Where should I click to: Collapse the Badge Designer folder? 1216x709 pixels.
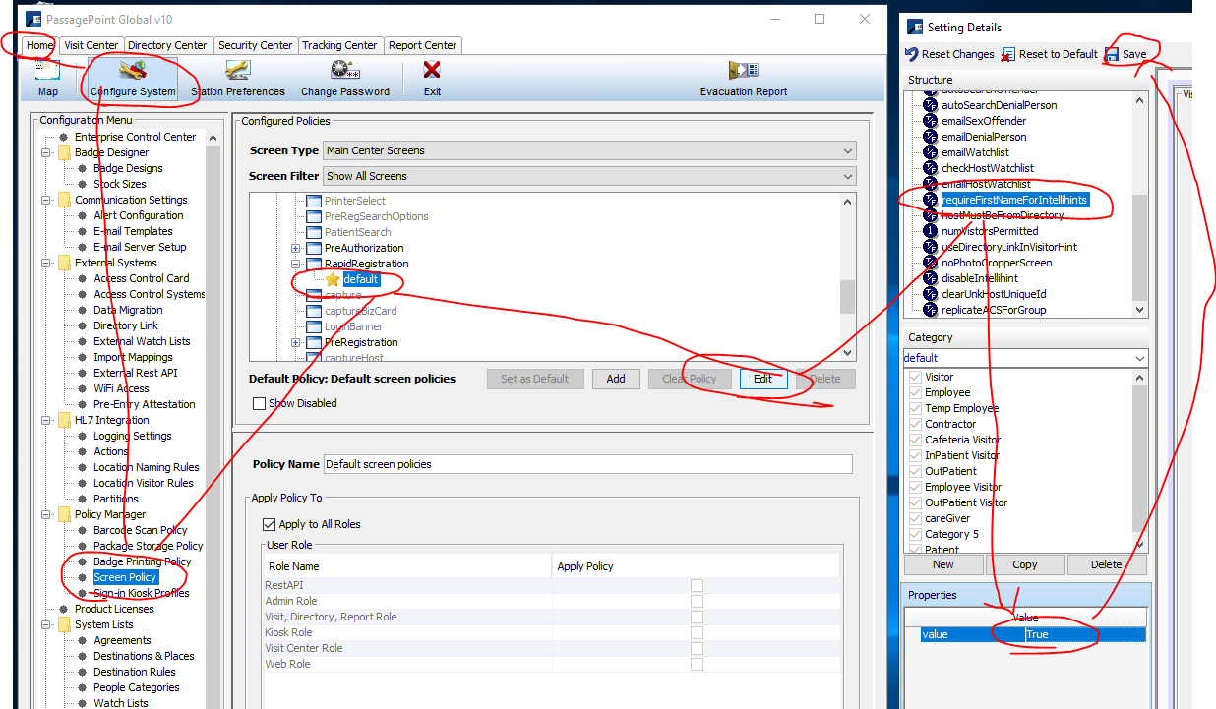click(x=46, y=152)
